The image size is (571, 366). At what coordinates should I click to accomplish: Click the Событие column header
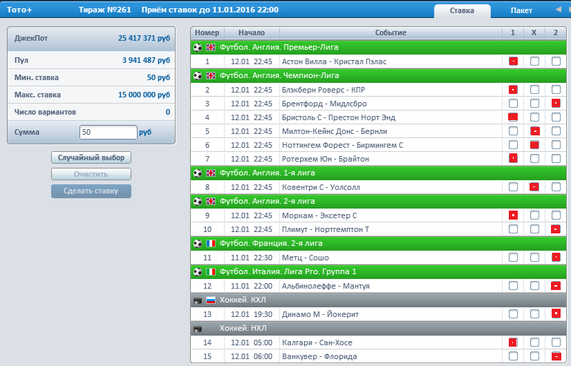click(391, 32)
